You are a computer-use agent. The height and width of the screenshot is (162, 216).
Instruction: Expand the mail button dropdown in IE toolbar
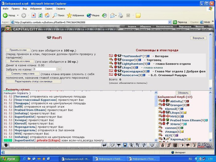pos(116,15)
